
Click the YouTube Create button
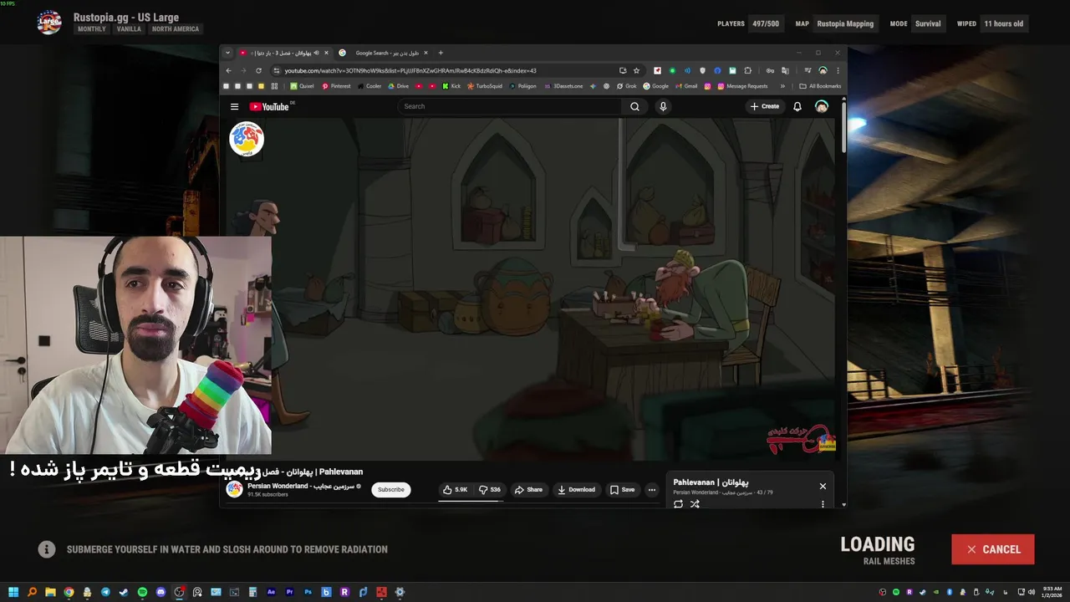point(764,106)
